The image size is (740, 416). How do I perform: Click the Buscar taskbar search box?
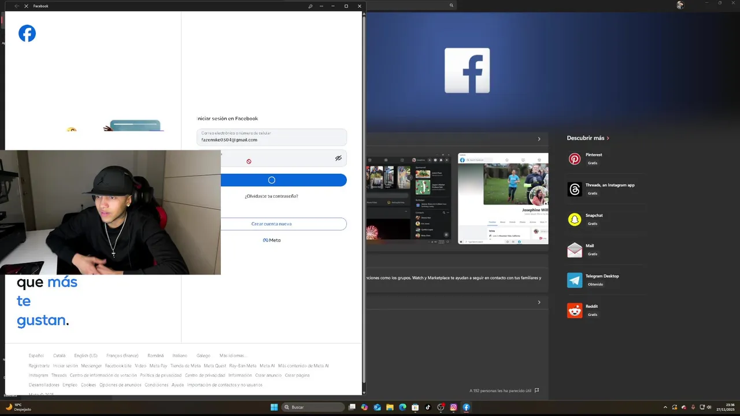coord(313,407)
